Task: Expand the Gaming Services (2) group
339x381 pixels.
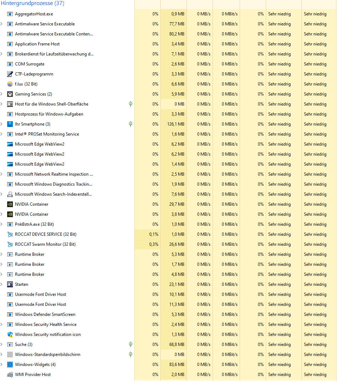Action: [x=1, y=94]
